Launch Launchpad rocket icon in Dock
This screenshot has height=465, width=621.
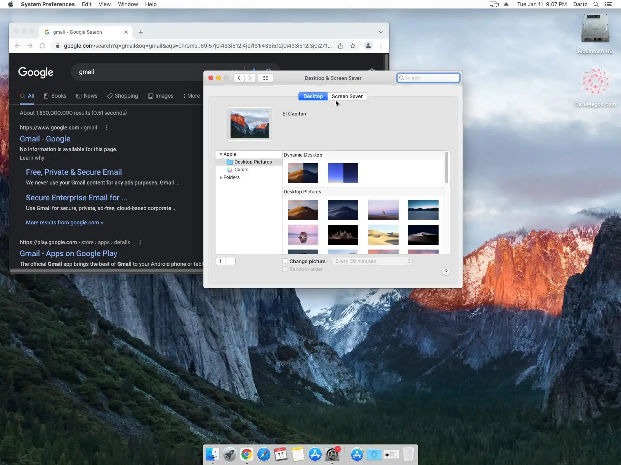(x=229, y=454)
